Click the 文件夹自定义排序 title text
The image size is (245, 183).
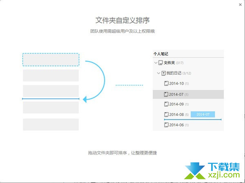[x=122, y=20]
